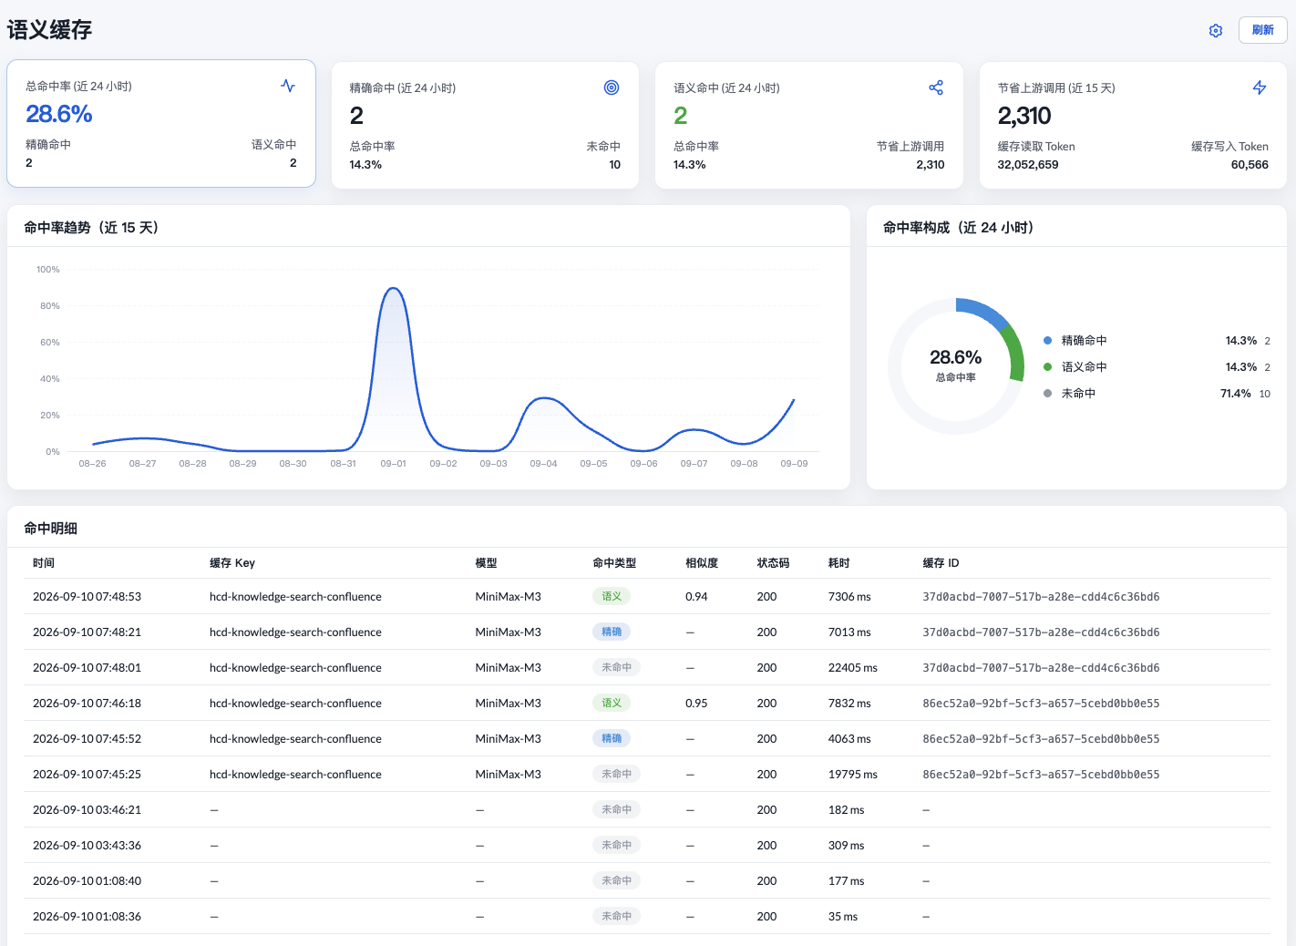The height and width of the screenshot is (946, 1296).
Task: Click the 71.4% 未命中 percentage
Action: [1236, 394]
